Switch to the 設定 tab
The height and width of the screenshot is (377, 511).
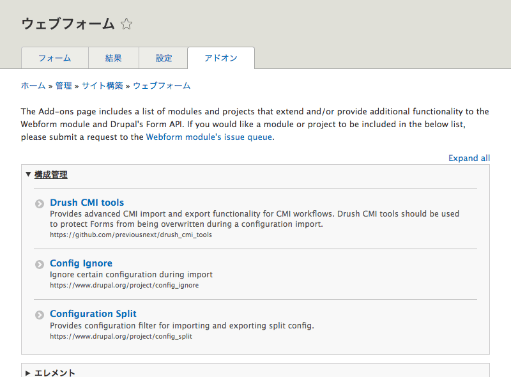tap(164, 58)
